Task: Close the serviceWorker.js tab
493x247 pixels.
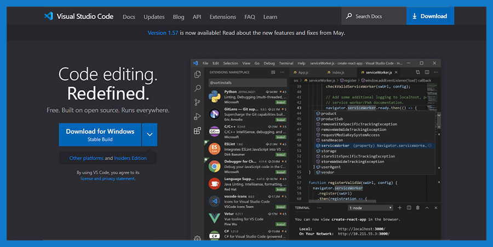Action: click(x=396, y=72)
